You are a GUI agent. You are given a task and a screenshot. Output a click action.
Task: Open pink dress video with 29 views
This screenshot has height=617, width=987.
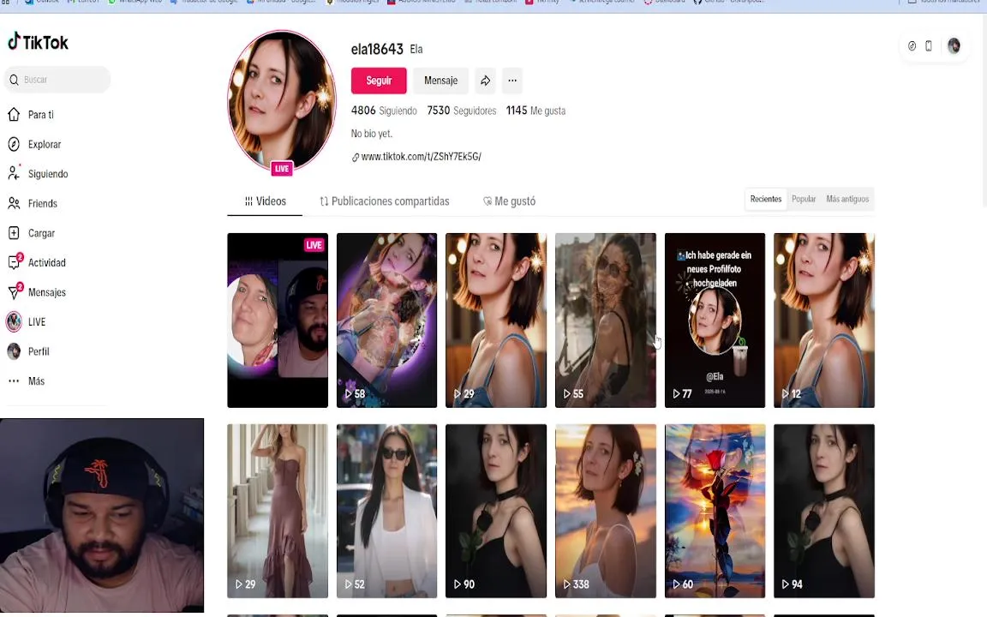click(x=278, y=511)
